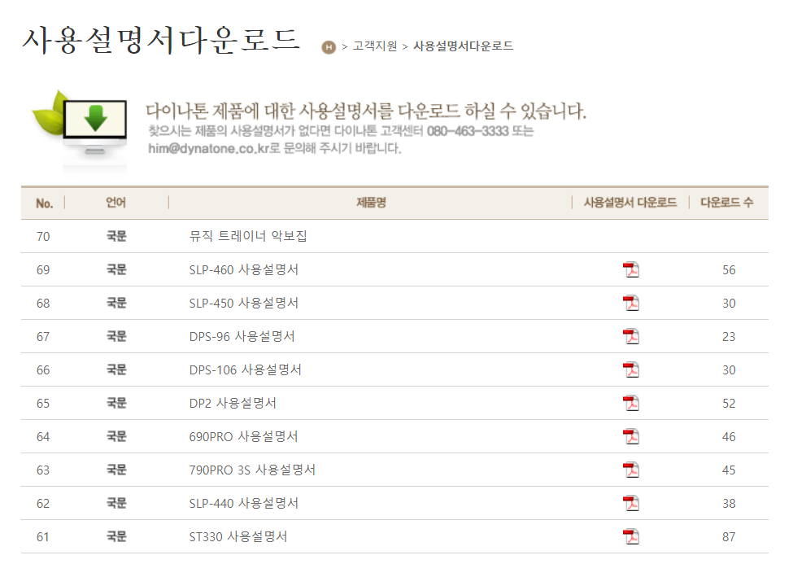Click the him@dynatone.co.kr contact text
The width and height of the screenshot is (793, 564).
(x=208, y=148)
